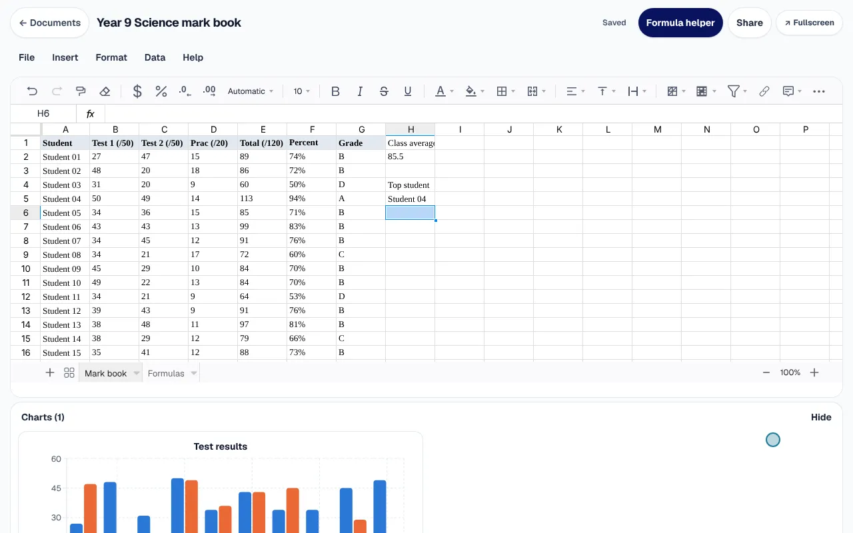Clear formatting with the eraser icon

(105, 91)
